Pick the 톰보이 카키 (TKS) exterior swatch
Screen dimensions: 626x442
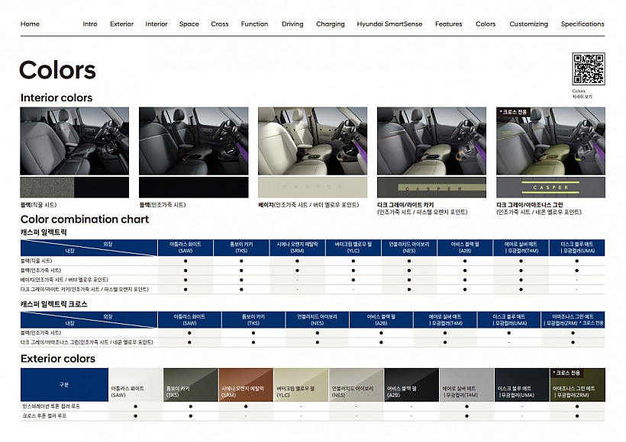click(x=191, y=385)
